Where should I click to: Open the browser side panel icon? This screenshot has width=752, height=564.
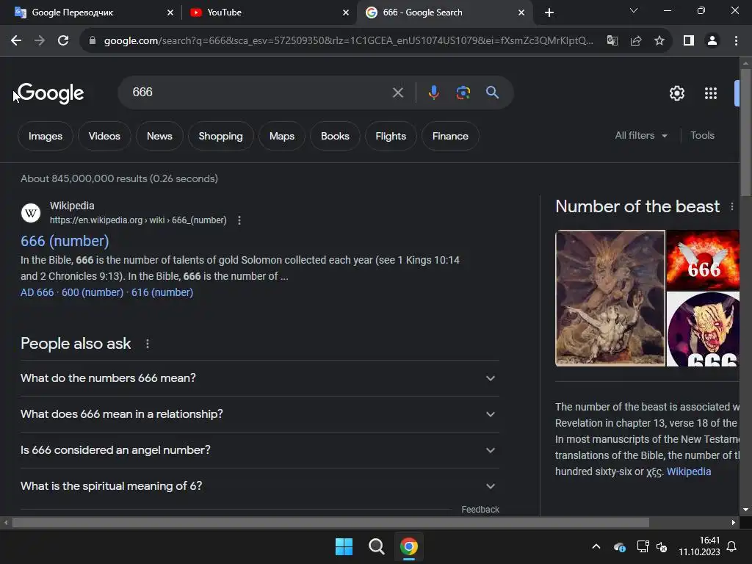click(x=689, y=41)
